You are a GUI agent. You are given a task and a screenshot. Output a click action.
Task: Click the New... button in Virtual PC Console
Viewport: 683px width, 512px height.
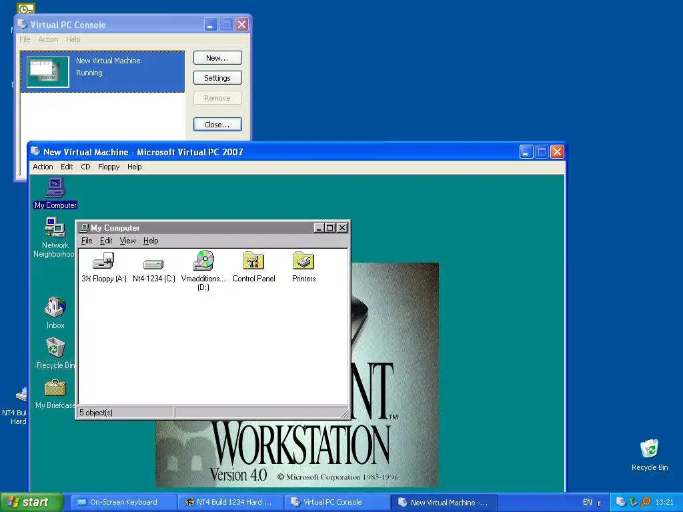(217, 58)
